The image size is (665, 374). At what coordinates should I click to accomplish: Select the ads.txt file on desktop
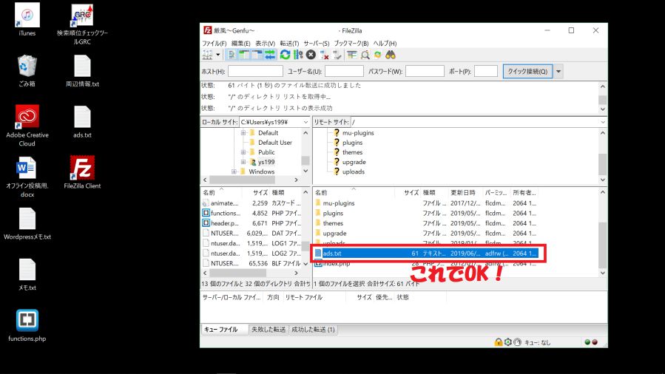click(82, 122)
